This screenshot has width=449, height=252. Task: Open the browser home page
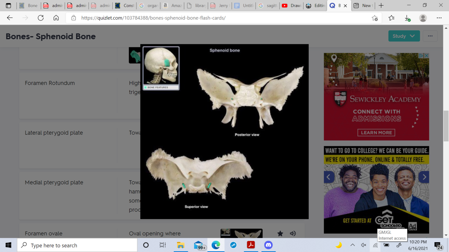coord(56,18)
